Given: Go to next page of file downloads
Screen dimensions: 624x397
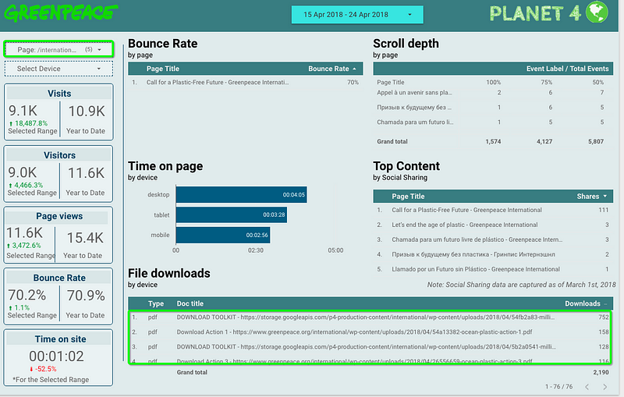Looking at the screenshot, I should click(x=605, y=387).
